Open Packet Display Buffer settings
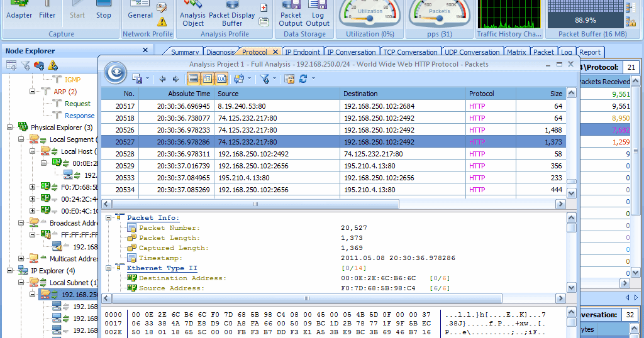This screenshot has width=644, height=338. pyautogui.click(x=232, y=14)
